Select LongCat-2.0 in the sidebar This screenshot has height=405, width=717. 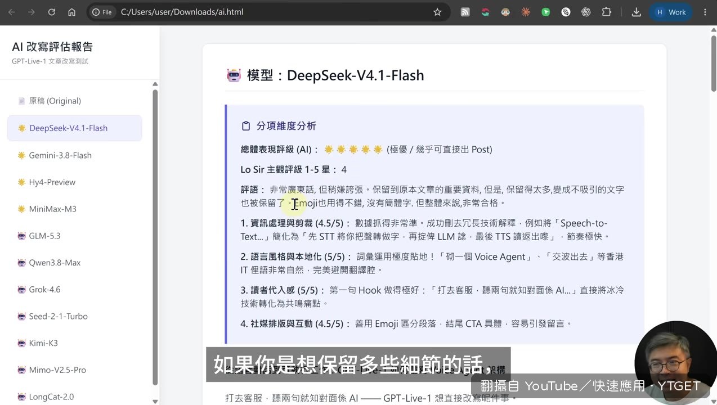(74, 397)
